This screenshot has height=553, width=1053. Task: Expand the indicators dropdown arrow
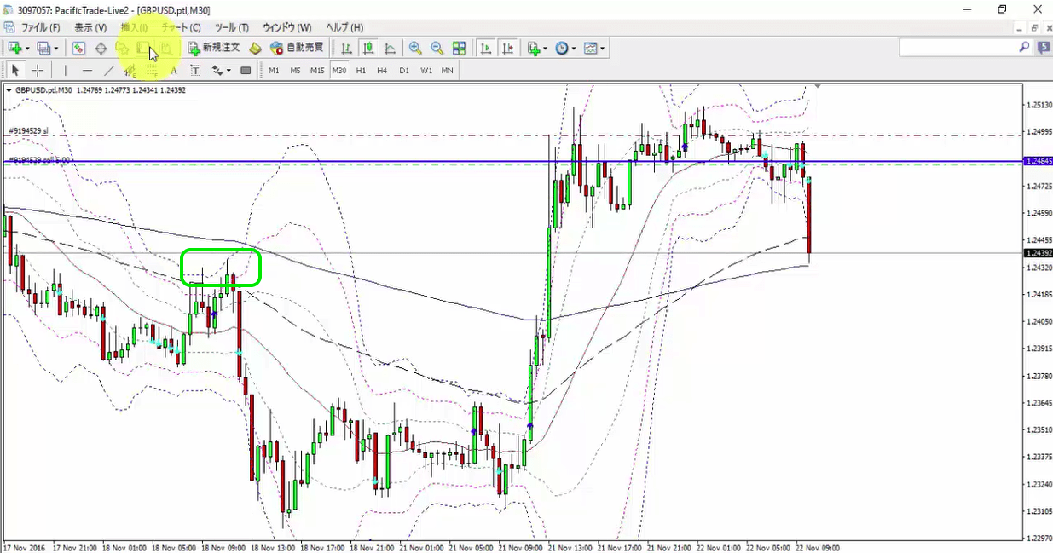point(546,49)
